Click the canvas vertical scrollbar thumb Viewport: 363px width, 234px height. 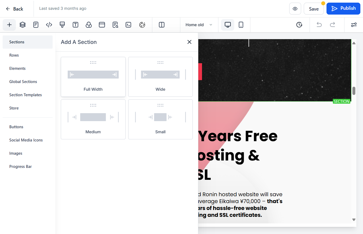(x=354, y=91)
